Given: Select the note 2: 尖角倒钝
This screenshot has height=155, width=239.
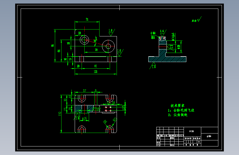Looking at the screenshot, I should point(178,115).
